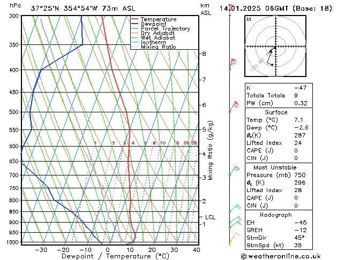Click the Surface section heading
337x260 pixels.
pyautogui.click(x=276, y=112)
